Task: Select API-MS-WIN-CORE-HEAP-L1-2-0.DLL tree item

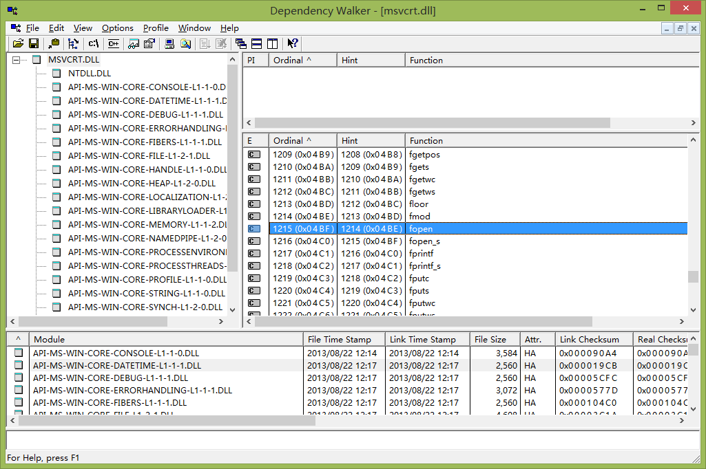Action: tap(142, 183)
